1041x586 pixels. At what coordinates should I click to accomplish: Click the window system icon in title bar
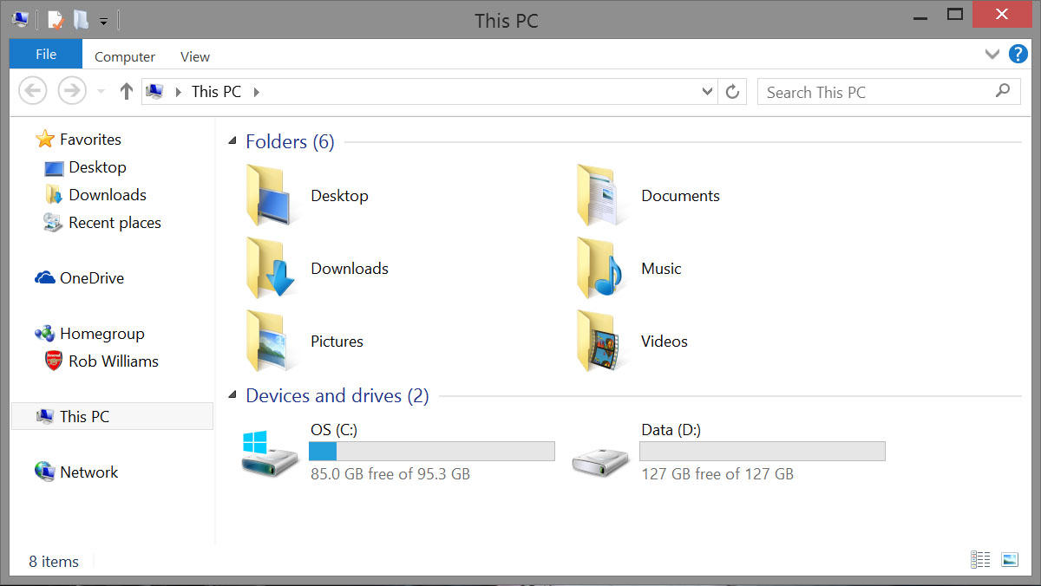(21, 18)
